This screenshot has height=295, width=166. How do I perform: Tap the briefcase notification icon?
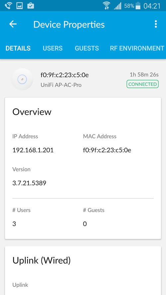[x=31, y=6]
